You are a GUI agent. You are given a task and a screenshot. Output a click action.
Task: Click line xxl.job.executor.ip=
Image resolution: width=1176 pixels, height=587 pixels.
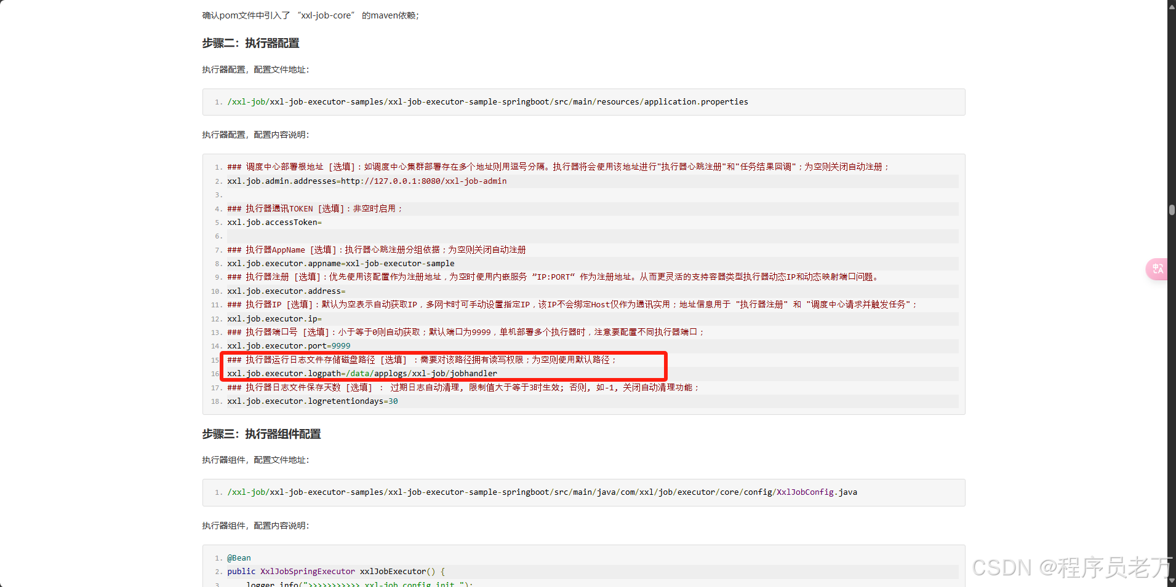pyautogui.click(x=274, y=319)
